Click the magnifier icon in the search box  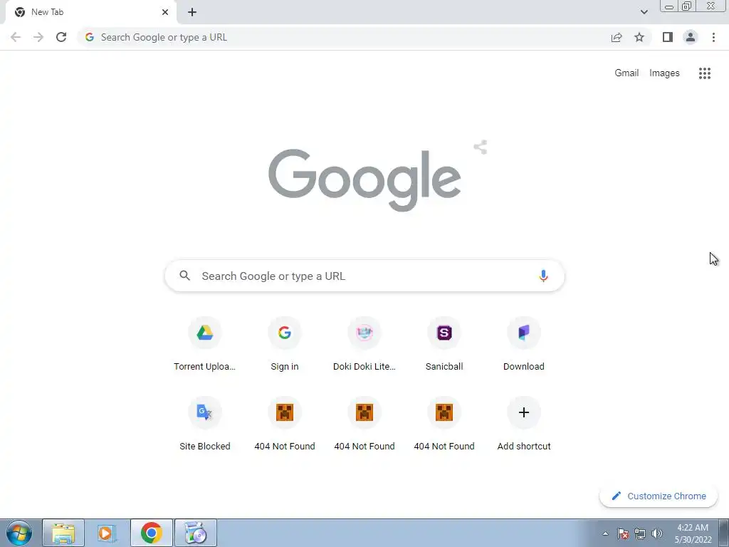184,276
